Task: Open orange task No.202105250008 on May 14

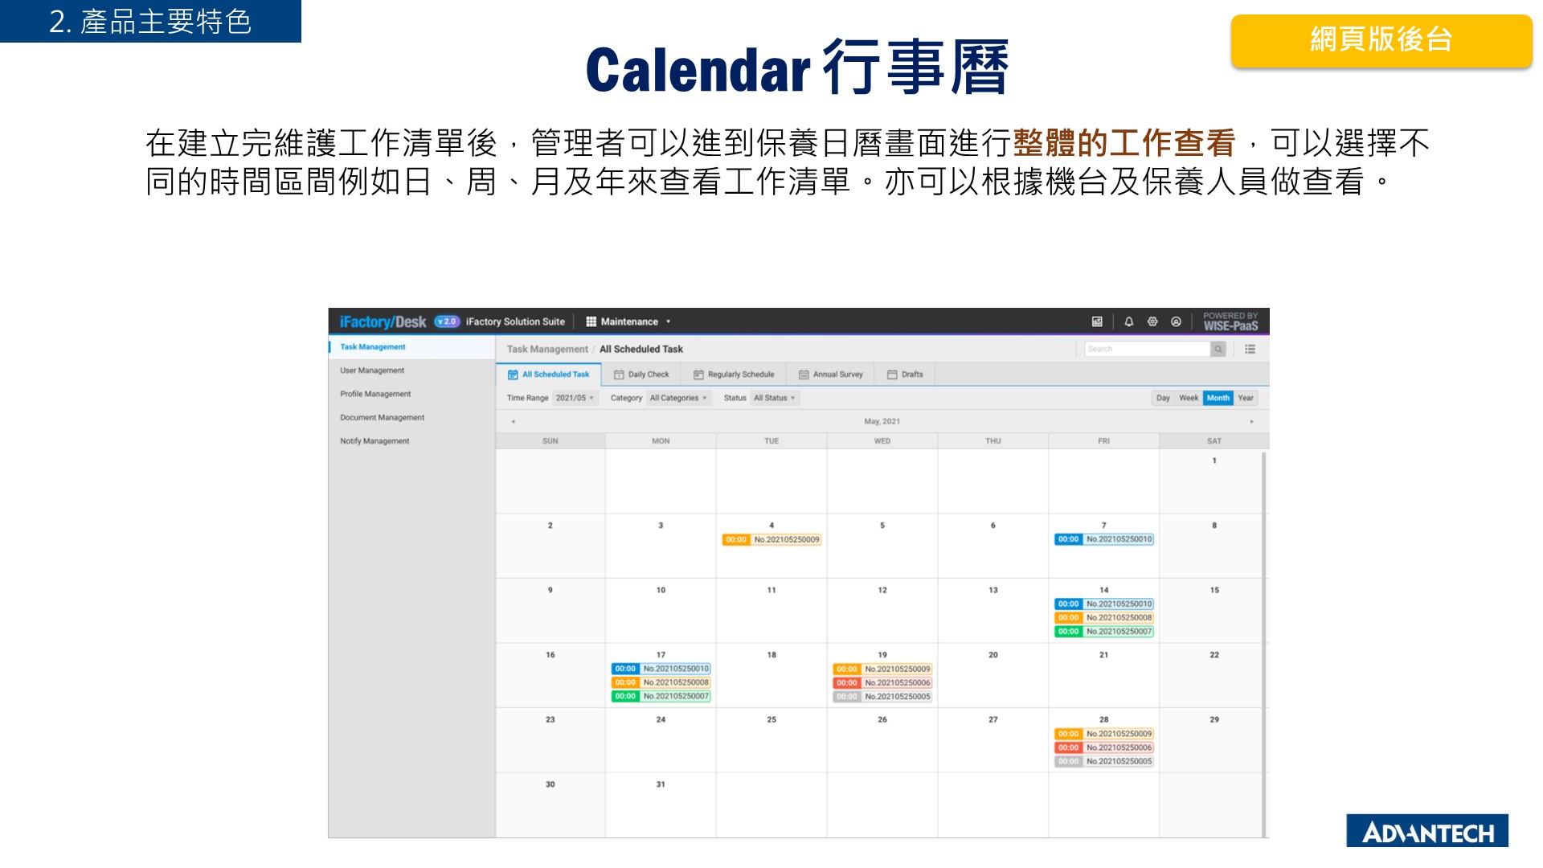Action: point(1104,618)
